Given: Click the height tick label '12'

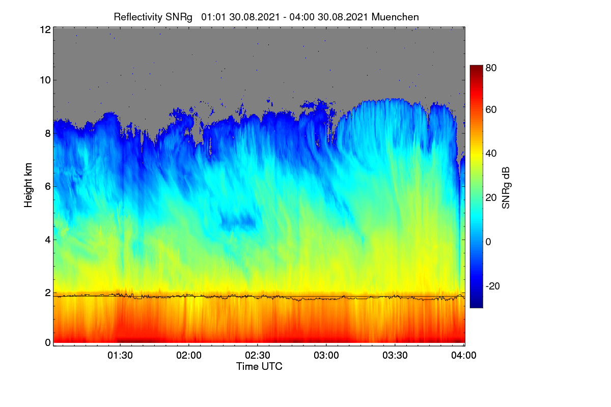Looking at the screenshot, I should pyautogui.click(x=45, y=30).
